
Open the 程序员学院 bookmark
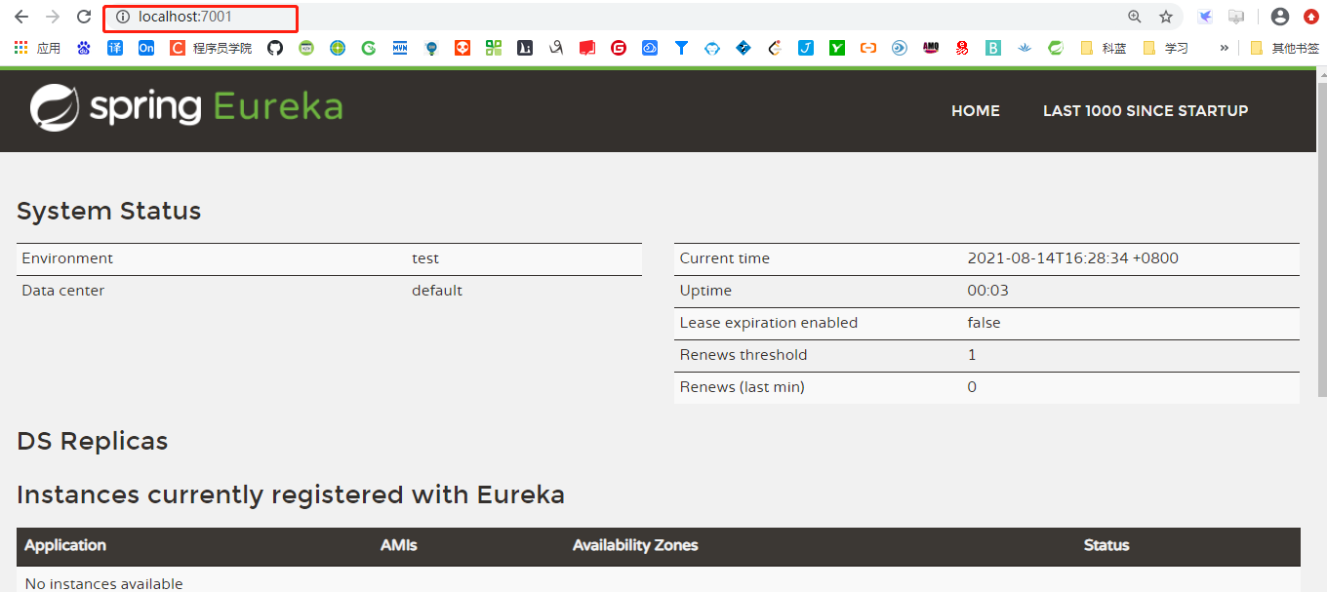coord(211,48)
